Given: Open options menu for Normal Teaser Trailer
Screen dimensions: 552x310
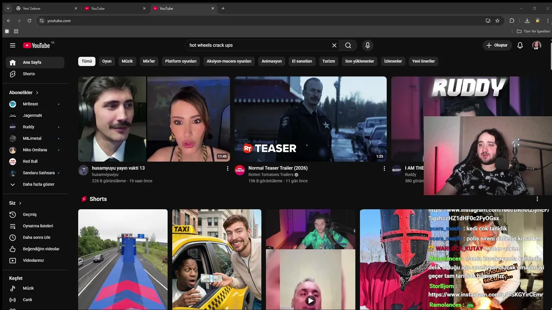Looking at the screenshot, I should pos(384,168).
